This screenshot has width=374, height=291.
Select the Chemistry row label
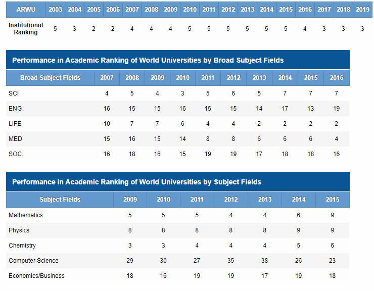pos(22,246)
